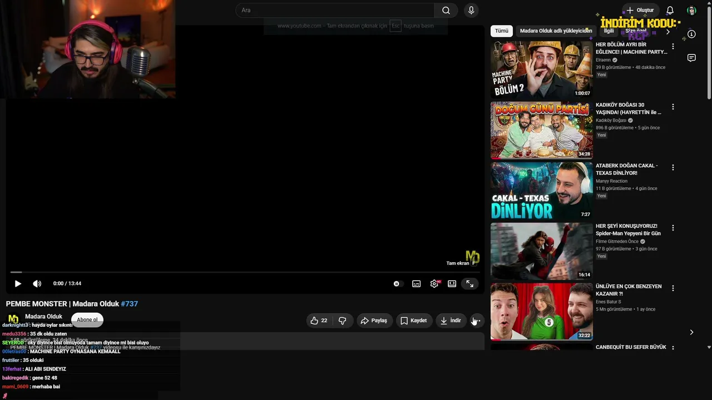
Task: Open the Machine Party Bölüm 2 thumbnail
Action: click(x=542, y=69)
